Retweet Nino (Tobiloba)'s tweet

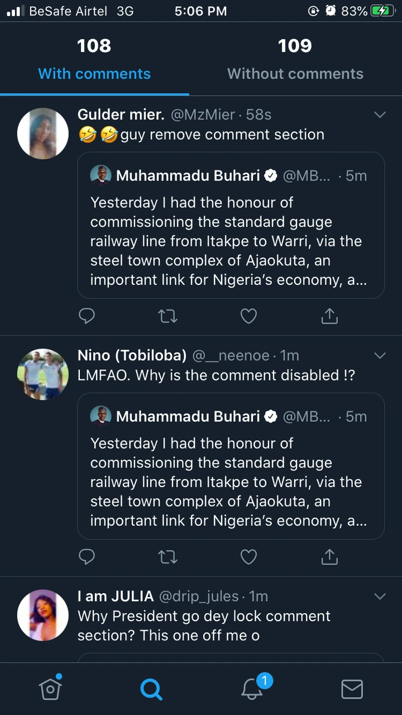[167, 557]
